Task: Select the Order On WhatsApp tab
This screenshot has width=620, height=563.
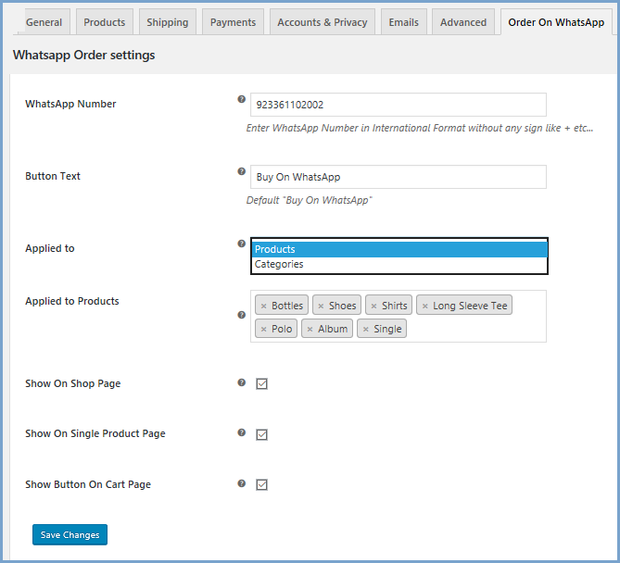Action: (556, 22)
